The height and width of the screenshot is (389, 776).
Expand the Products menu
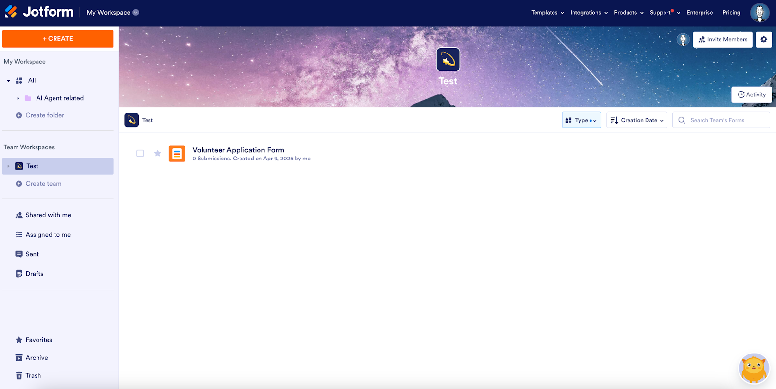[628, 13]
